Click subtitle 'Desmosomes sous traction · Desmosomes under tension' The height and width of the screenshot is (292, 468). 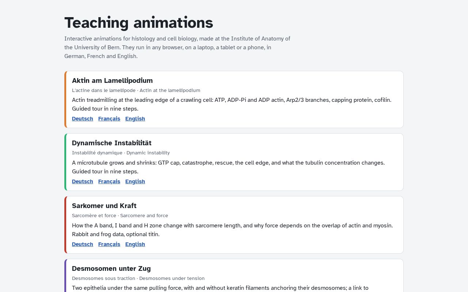138,278
